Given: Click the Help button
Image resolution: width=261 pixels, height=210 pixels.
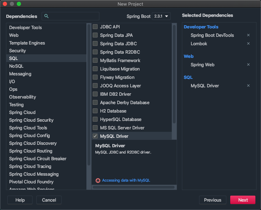Looking at the screenshot, I should pyautogui.click(x=20, y=200).
